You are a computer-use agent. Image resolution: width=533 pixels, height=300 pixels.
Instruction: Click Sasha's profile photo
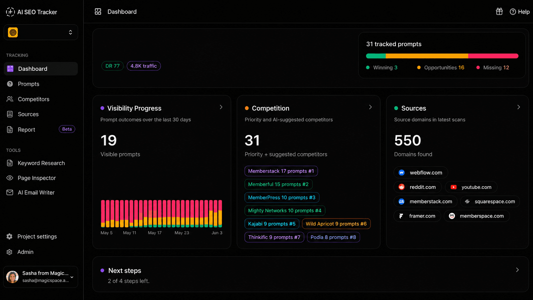click(x=12, y=277)
